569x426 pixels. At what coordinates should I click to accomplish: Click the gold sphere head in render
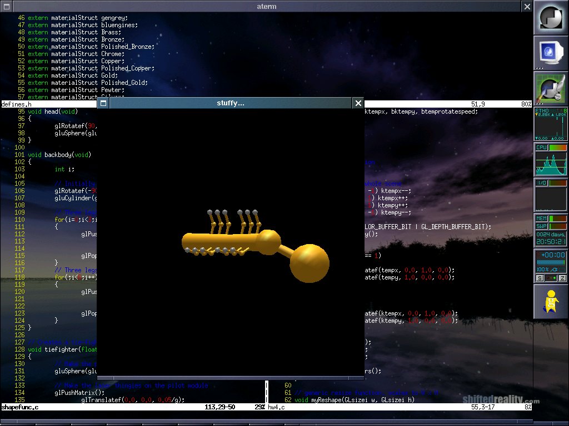point(310,263)
